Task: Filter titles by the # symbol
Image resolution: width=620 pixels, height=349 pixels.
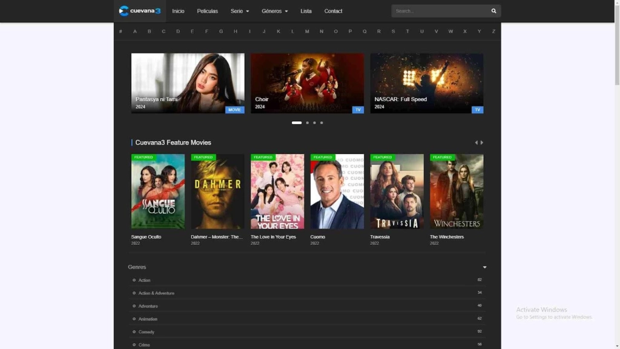Action: 120,32
